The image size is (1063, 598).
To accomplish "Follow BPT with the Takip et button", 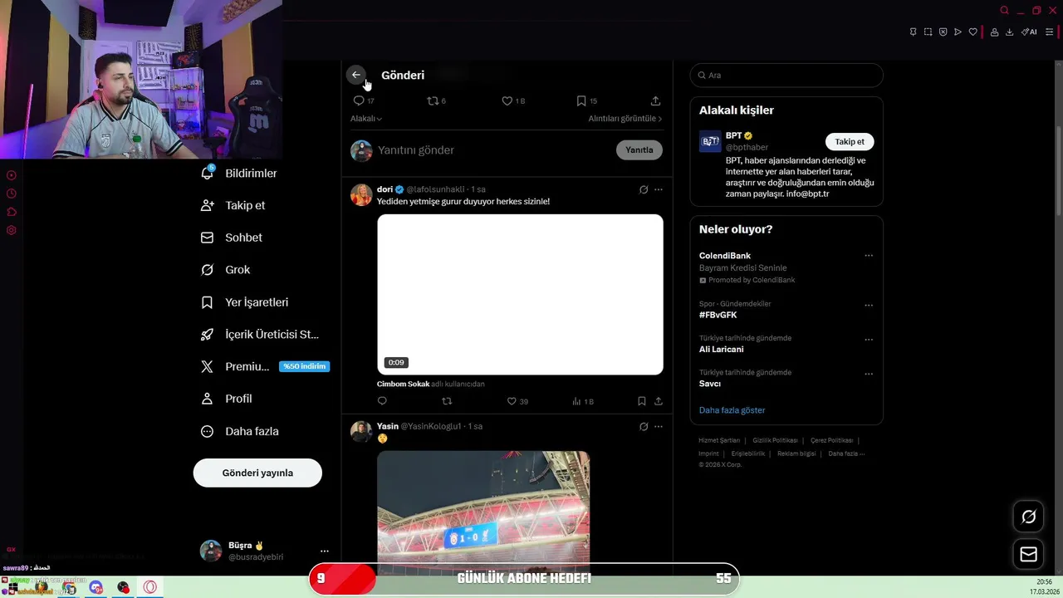I will pyautogui.click(x=850, y=141).
